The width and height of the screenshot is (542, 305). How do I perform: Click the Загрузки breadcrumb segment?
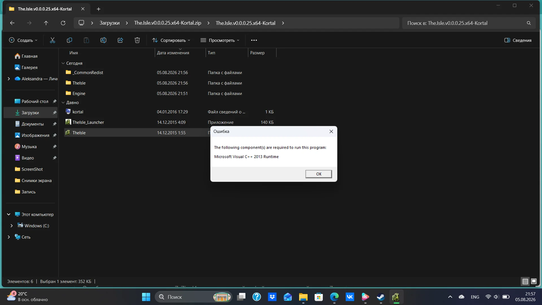110,23
